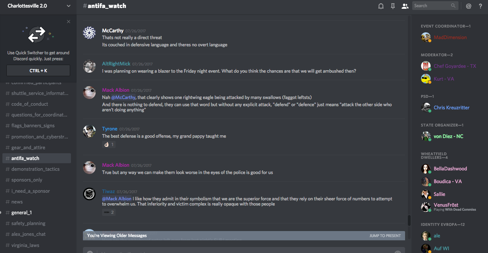
Task: Click the Quick Switcher arrows icon
Action: click(37, 35)
